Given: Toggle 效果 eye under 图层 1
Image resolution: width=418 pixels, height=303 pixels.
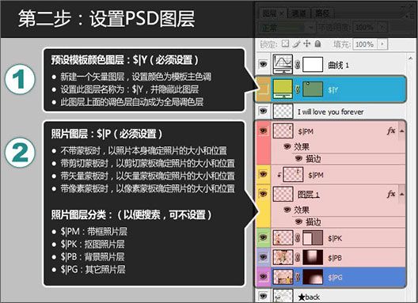Looking at the screenshot, I should point(287,210).
